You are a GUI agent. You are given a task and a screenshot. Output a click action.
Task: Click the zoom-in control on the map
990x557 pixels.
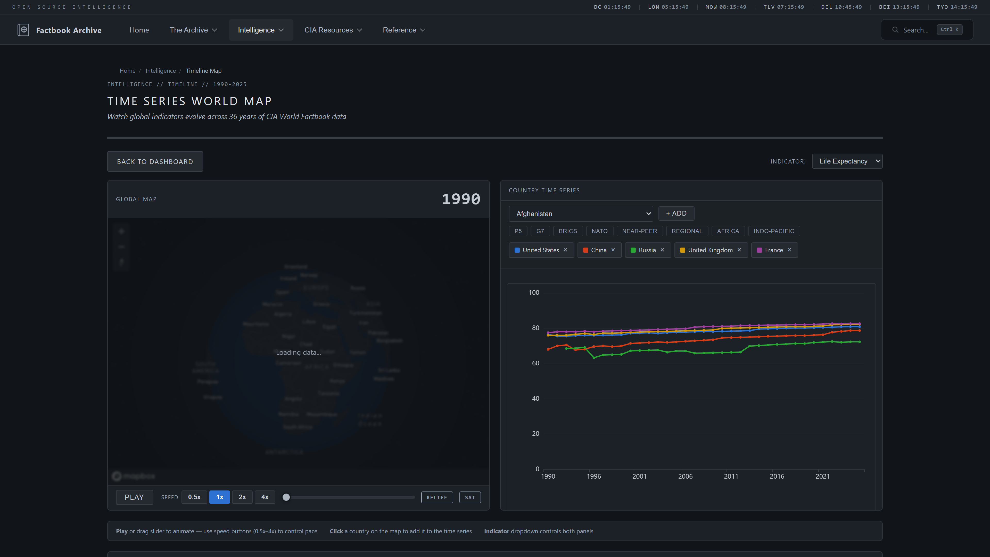tap(121, 231)
